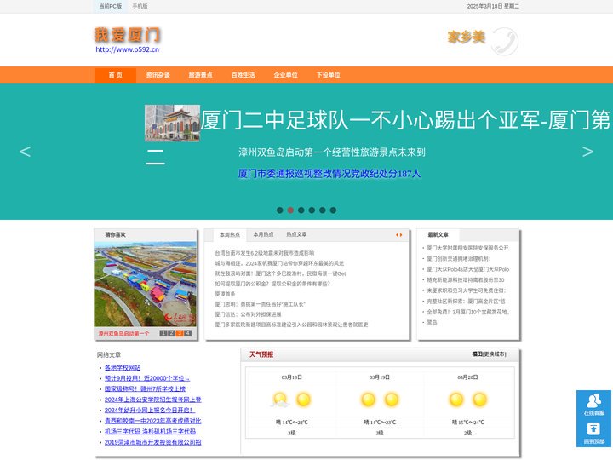Open 如何提取厦门的公积金 article
This screenshot has height=460, width=613.
pyautogui.click(x=272, y=284)
